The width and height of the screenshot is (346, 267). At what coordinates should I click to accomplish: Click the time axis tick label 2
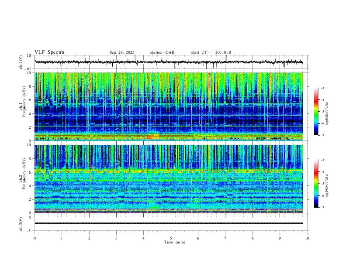[89, 238]
